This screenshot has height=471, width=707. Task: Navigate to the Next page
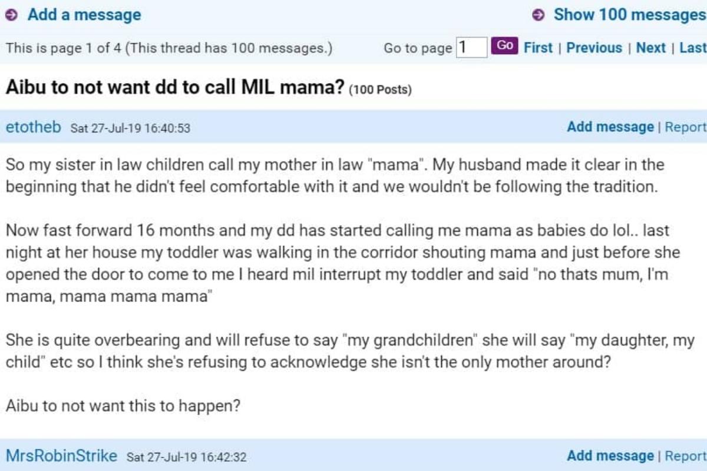(650, 48)
